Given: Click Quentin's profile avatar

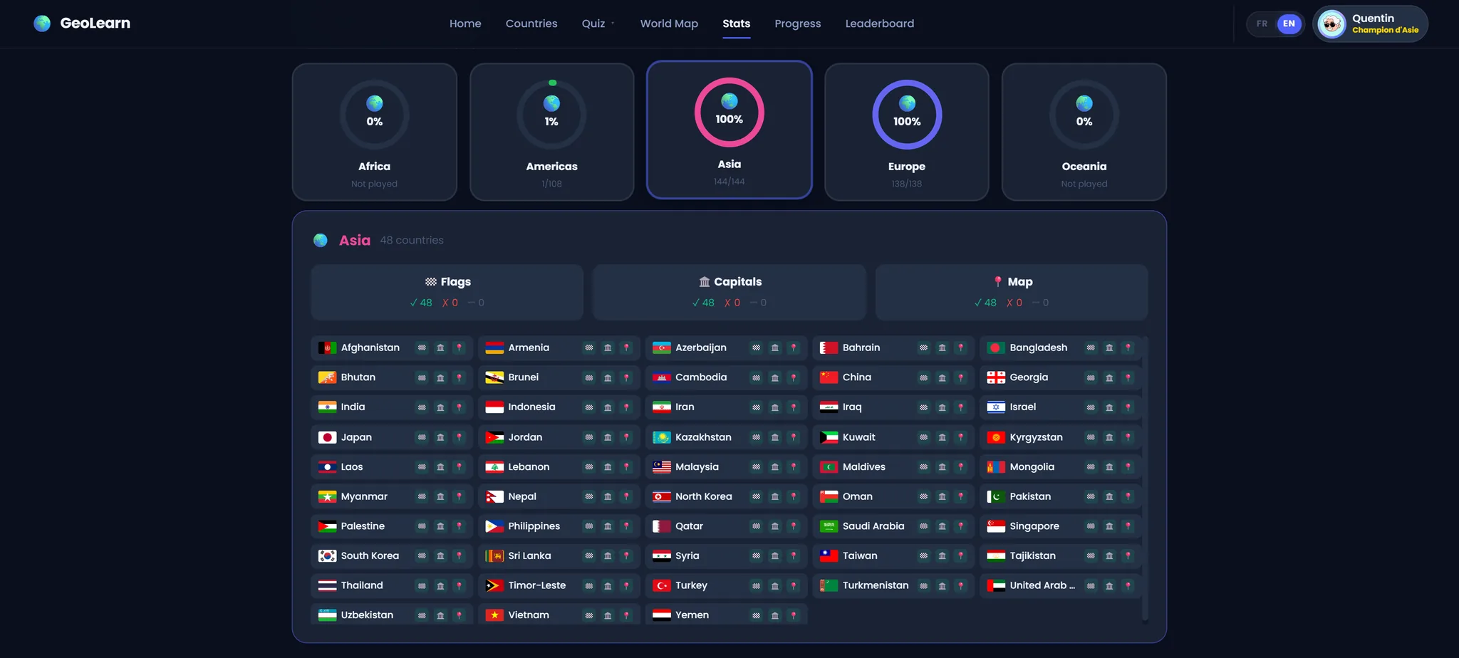Looking at the screenshot, I should 1331,24.
